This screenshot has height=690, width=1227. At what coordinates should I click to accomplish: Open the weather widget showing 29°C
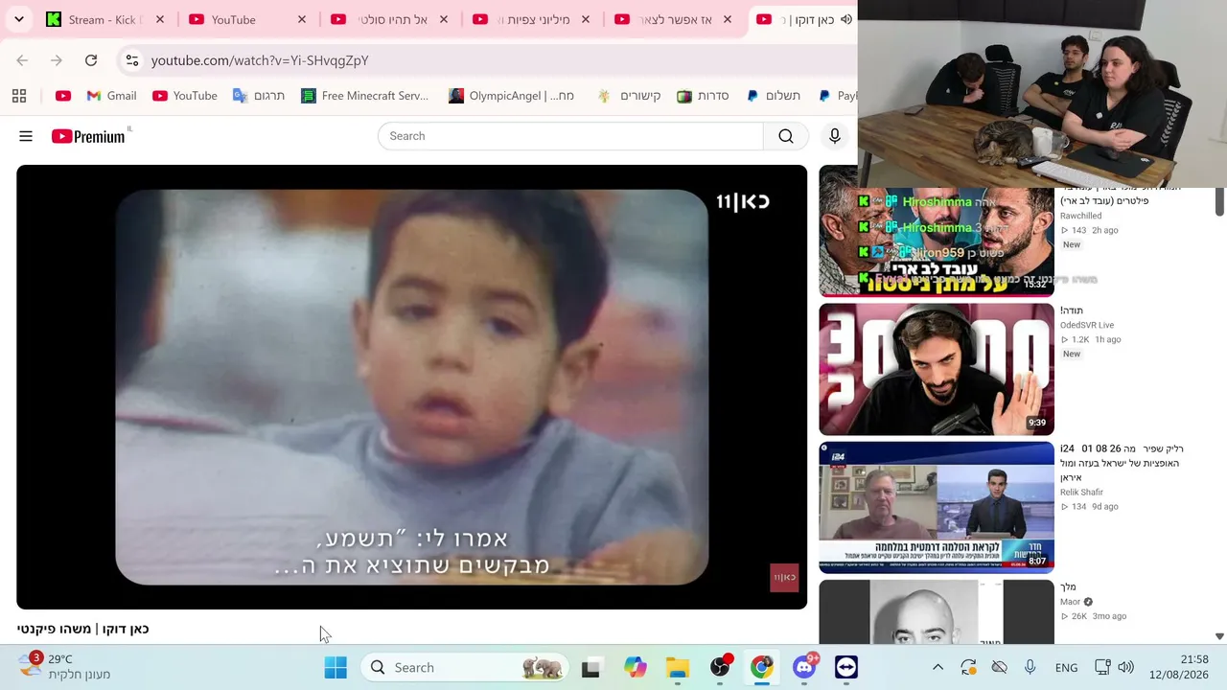[64, 667]
